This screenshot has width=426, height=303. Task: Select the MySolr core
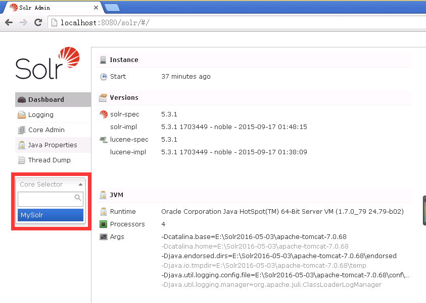(x=51, y=215)
